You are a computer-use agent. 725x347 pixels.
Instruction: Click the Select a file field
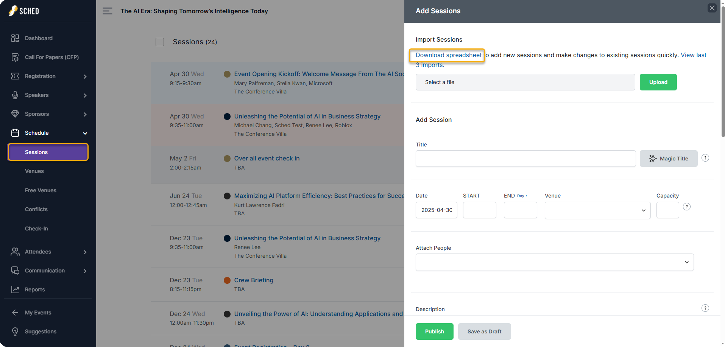525,82
